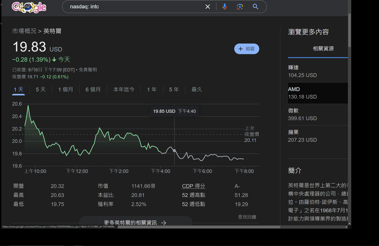Follow Intel with the 追蹤 button

click(246, 49)
